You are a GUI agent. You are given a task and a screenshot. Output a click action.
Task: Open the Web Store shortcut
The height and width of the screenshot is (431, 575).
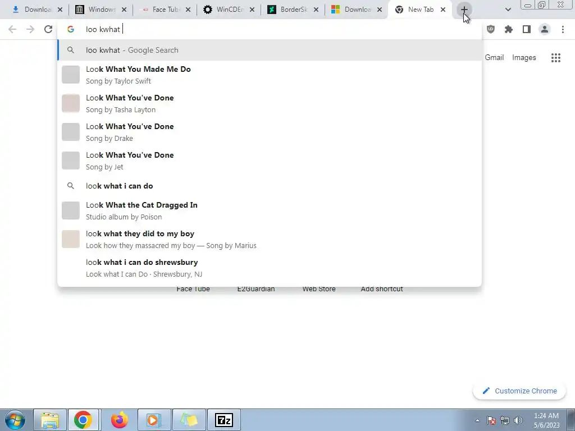click(x=319, y=289)
